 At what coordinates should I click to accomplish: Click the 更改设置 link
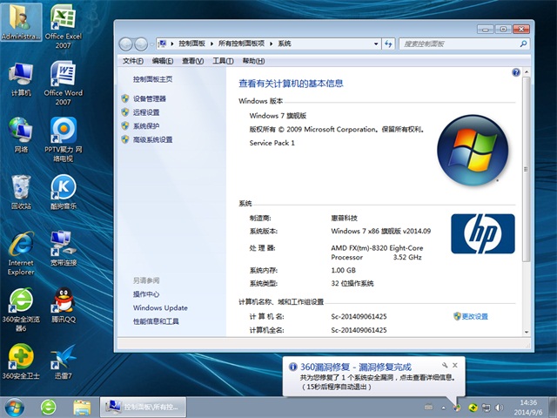474,316
